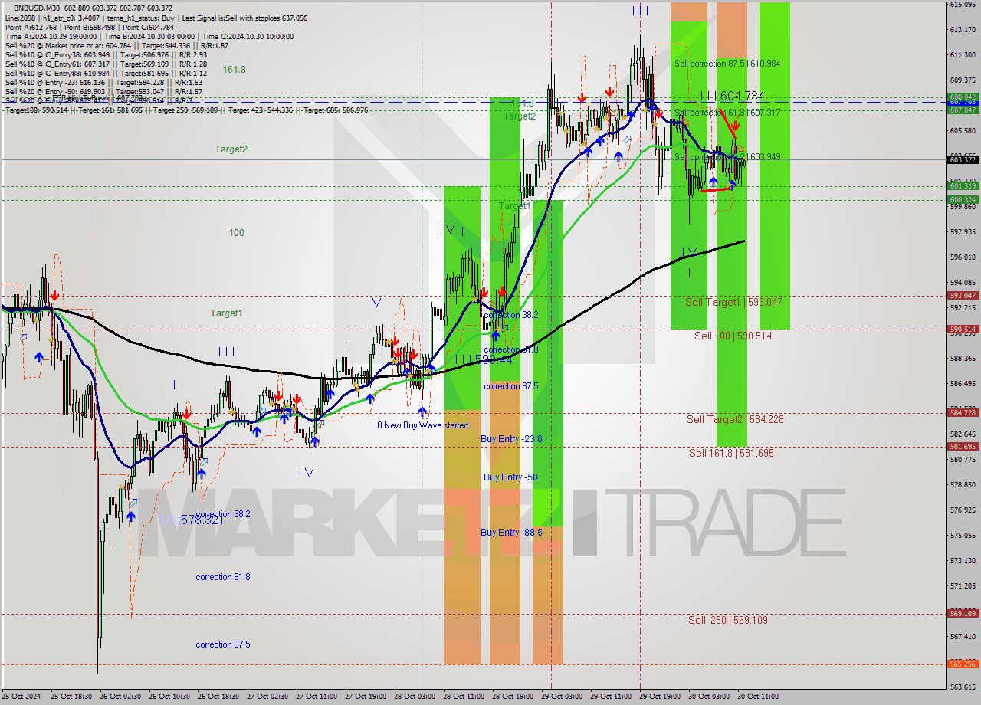Viewport: 981px width, 705px height.
Task: Click the green '100' Fibonacci level label
Action: point(236,233)
